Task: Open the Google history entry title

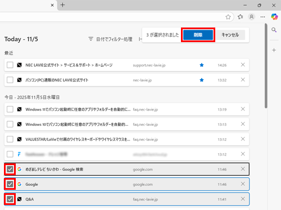Action: pos(31,184)
